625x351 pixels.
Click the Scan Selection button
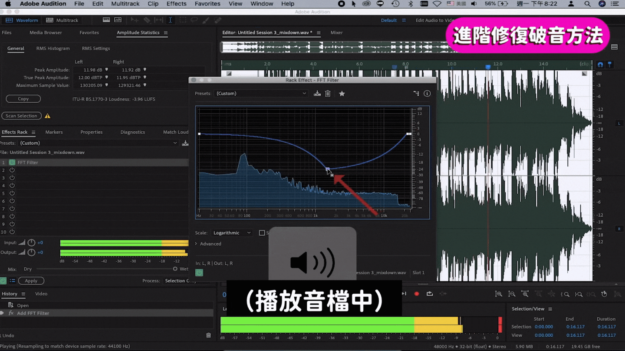(21, 116)
